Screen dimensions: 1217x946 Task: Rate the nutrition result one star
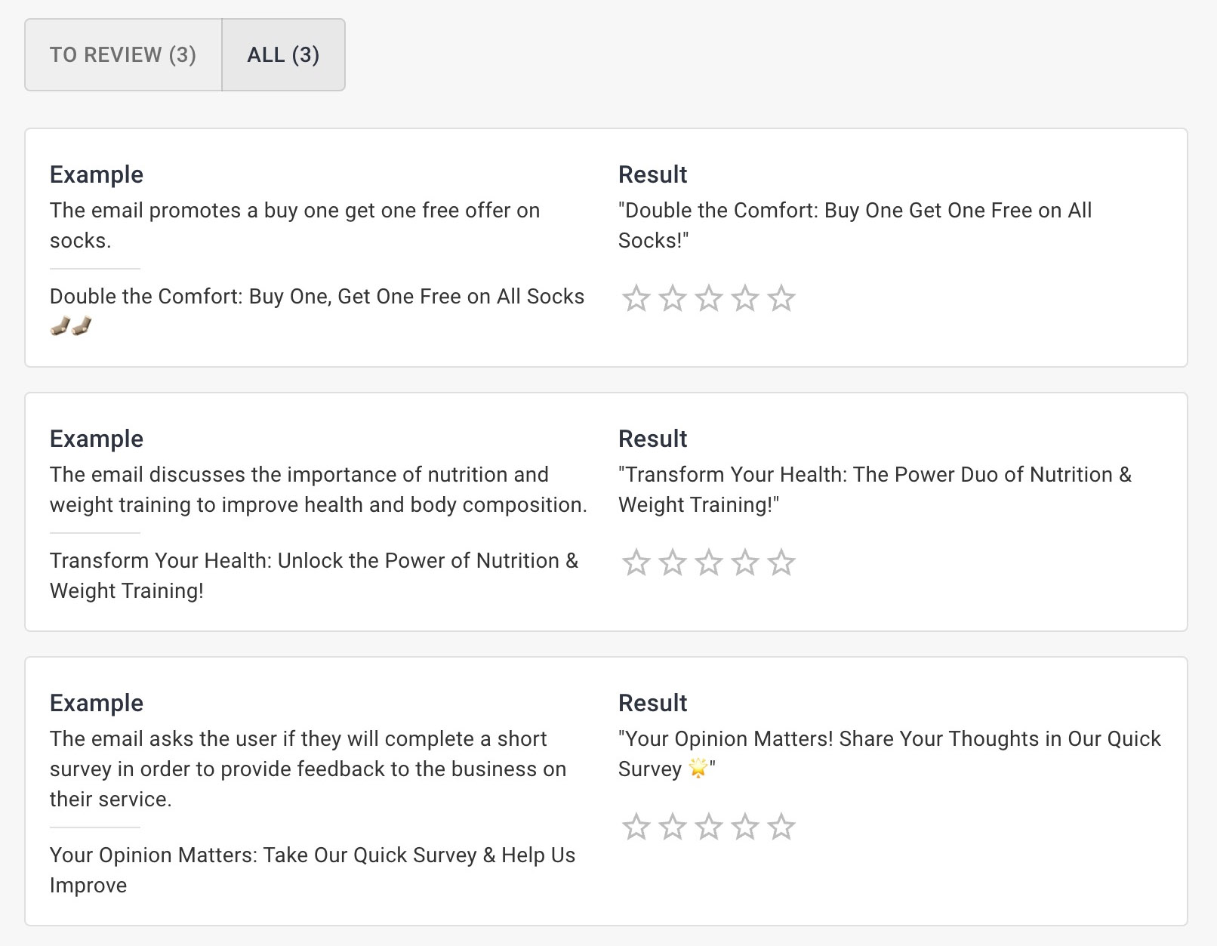pyautogui.click(x=636, y=563)
